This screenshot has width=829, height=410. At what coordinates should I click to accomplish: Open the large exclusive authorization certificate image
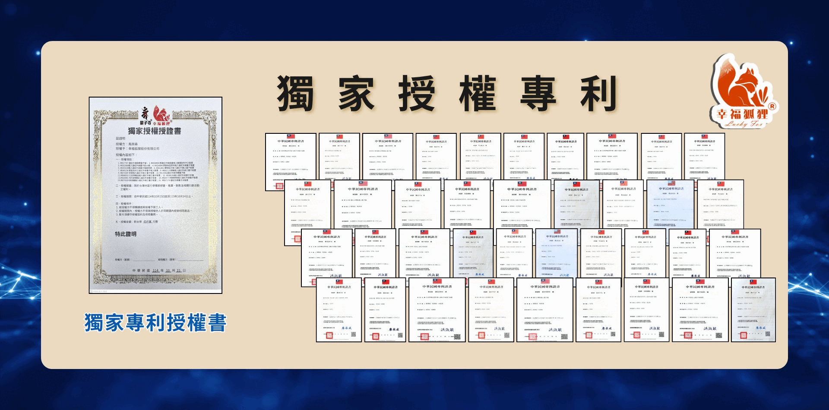click(x=155, y=195)
